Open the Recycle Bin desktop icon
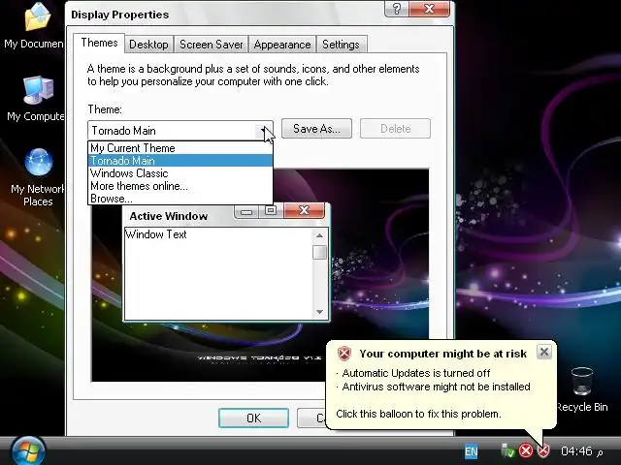621x465 pixels. click(x=582, y=389)
